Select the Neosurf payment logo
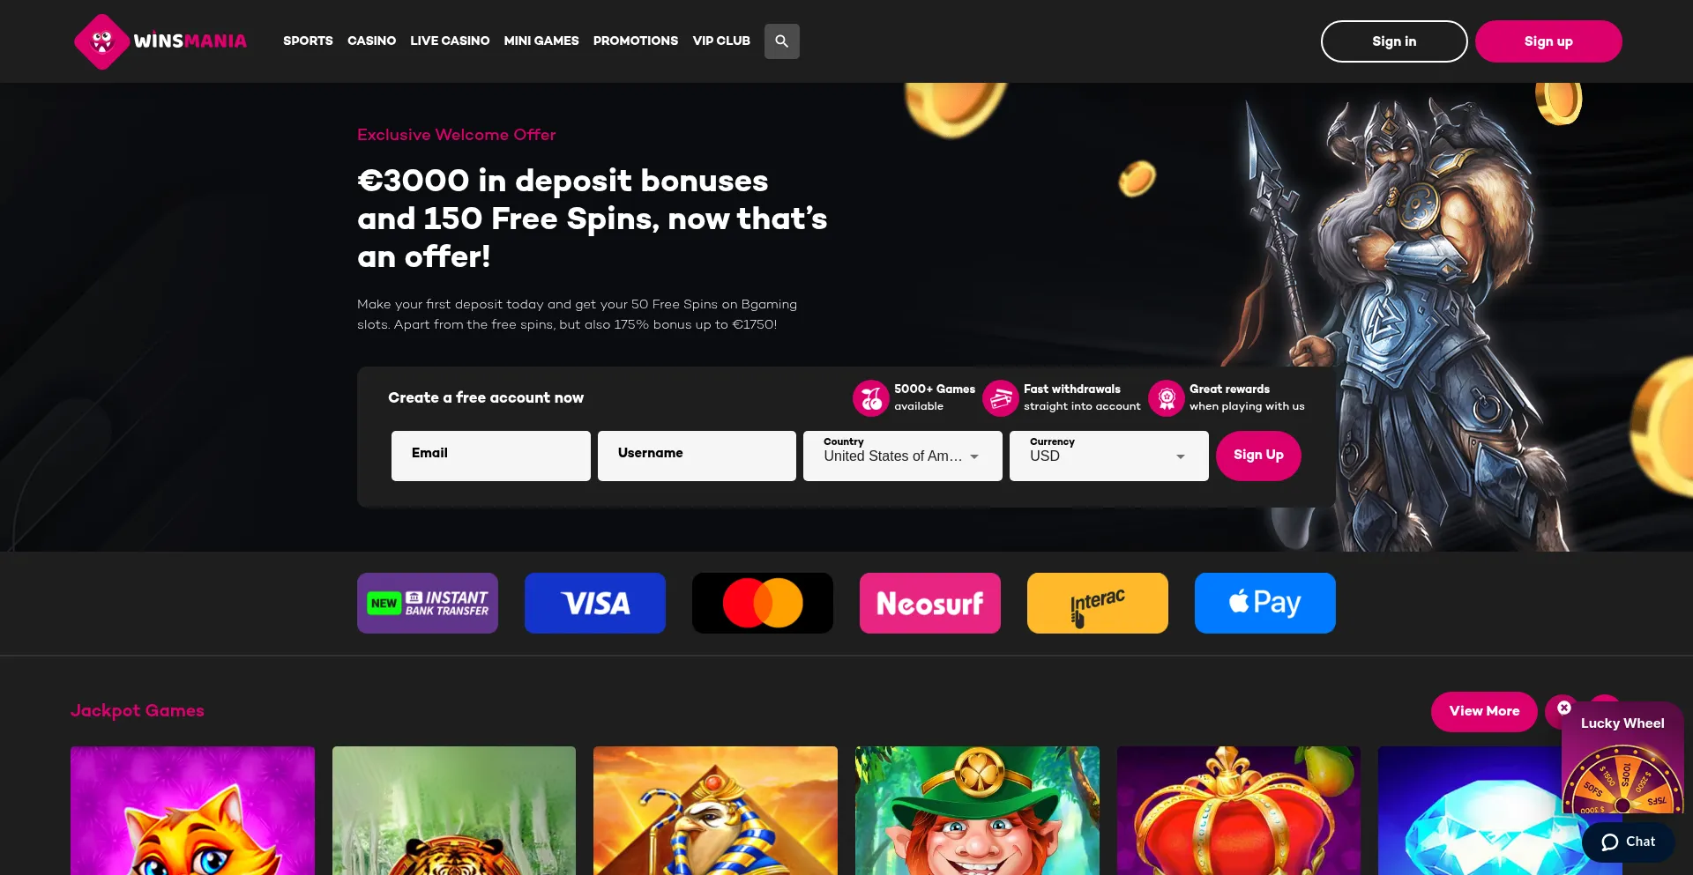Viewport: 1693px width, 875px height. click(x=930, y=604)
